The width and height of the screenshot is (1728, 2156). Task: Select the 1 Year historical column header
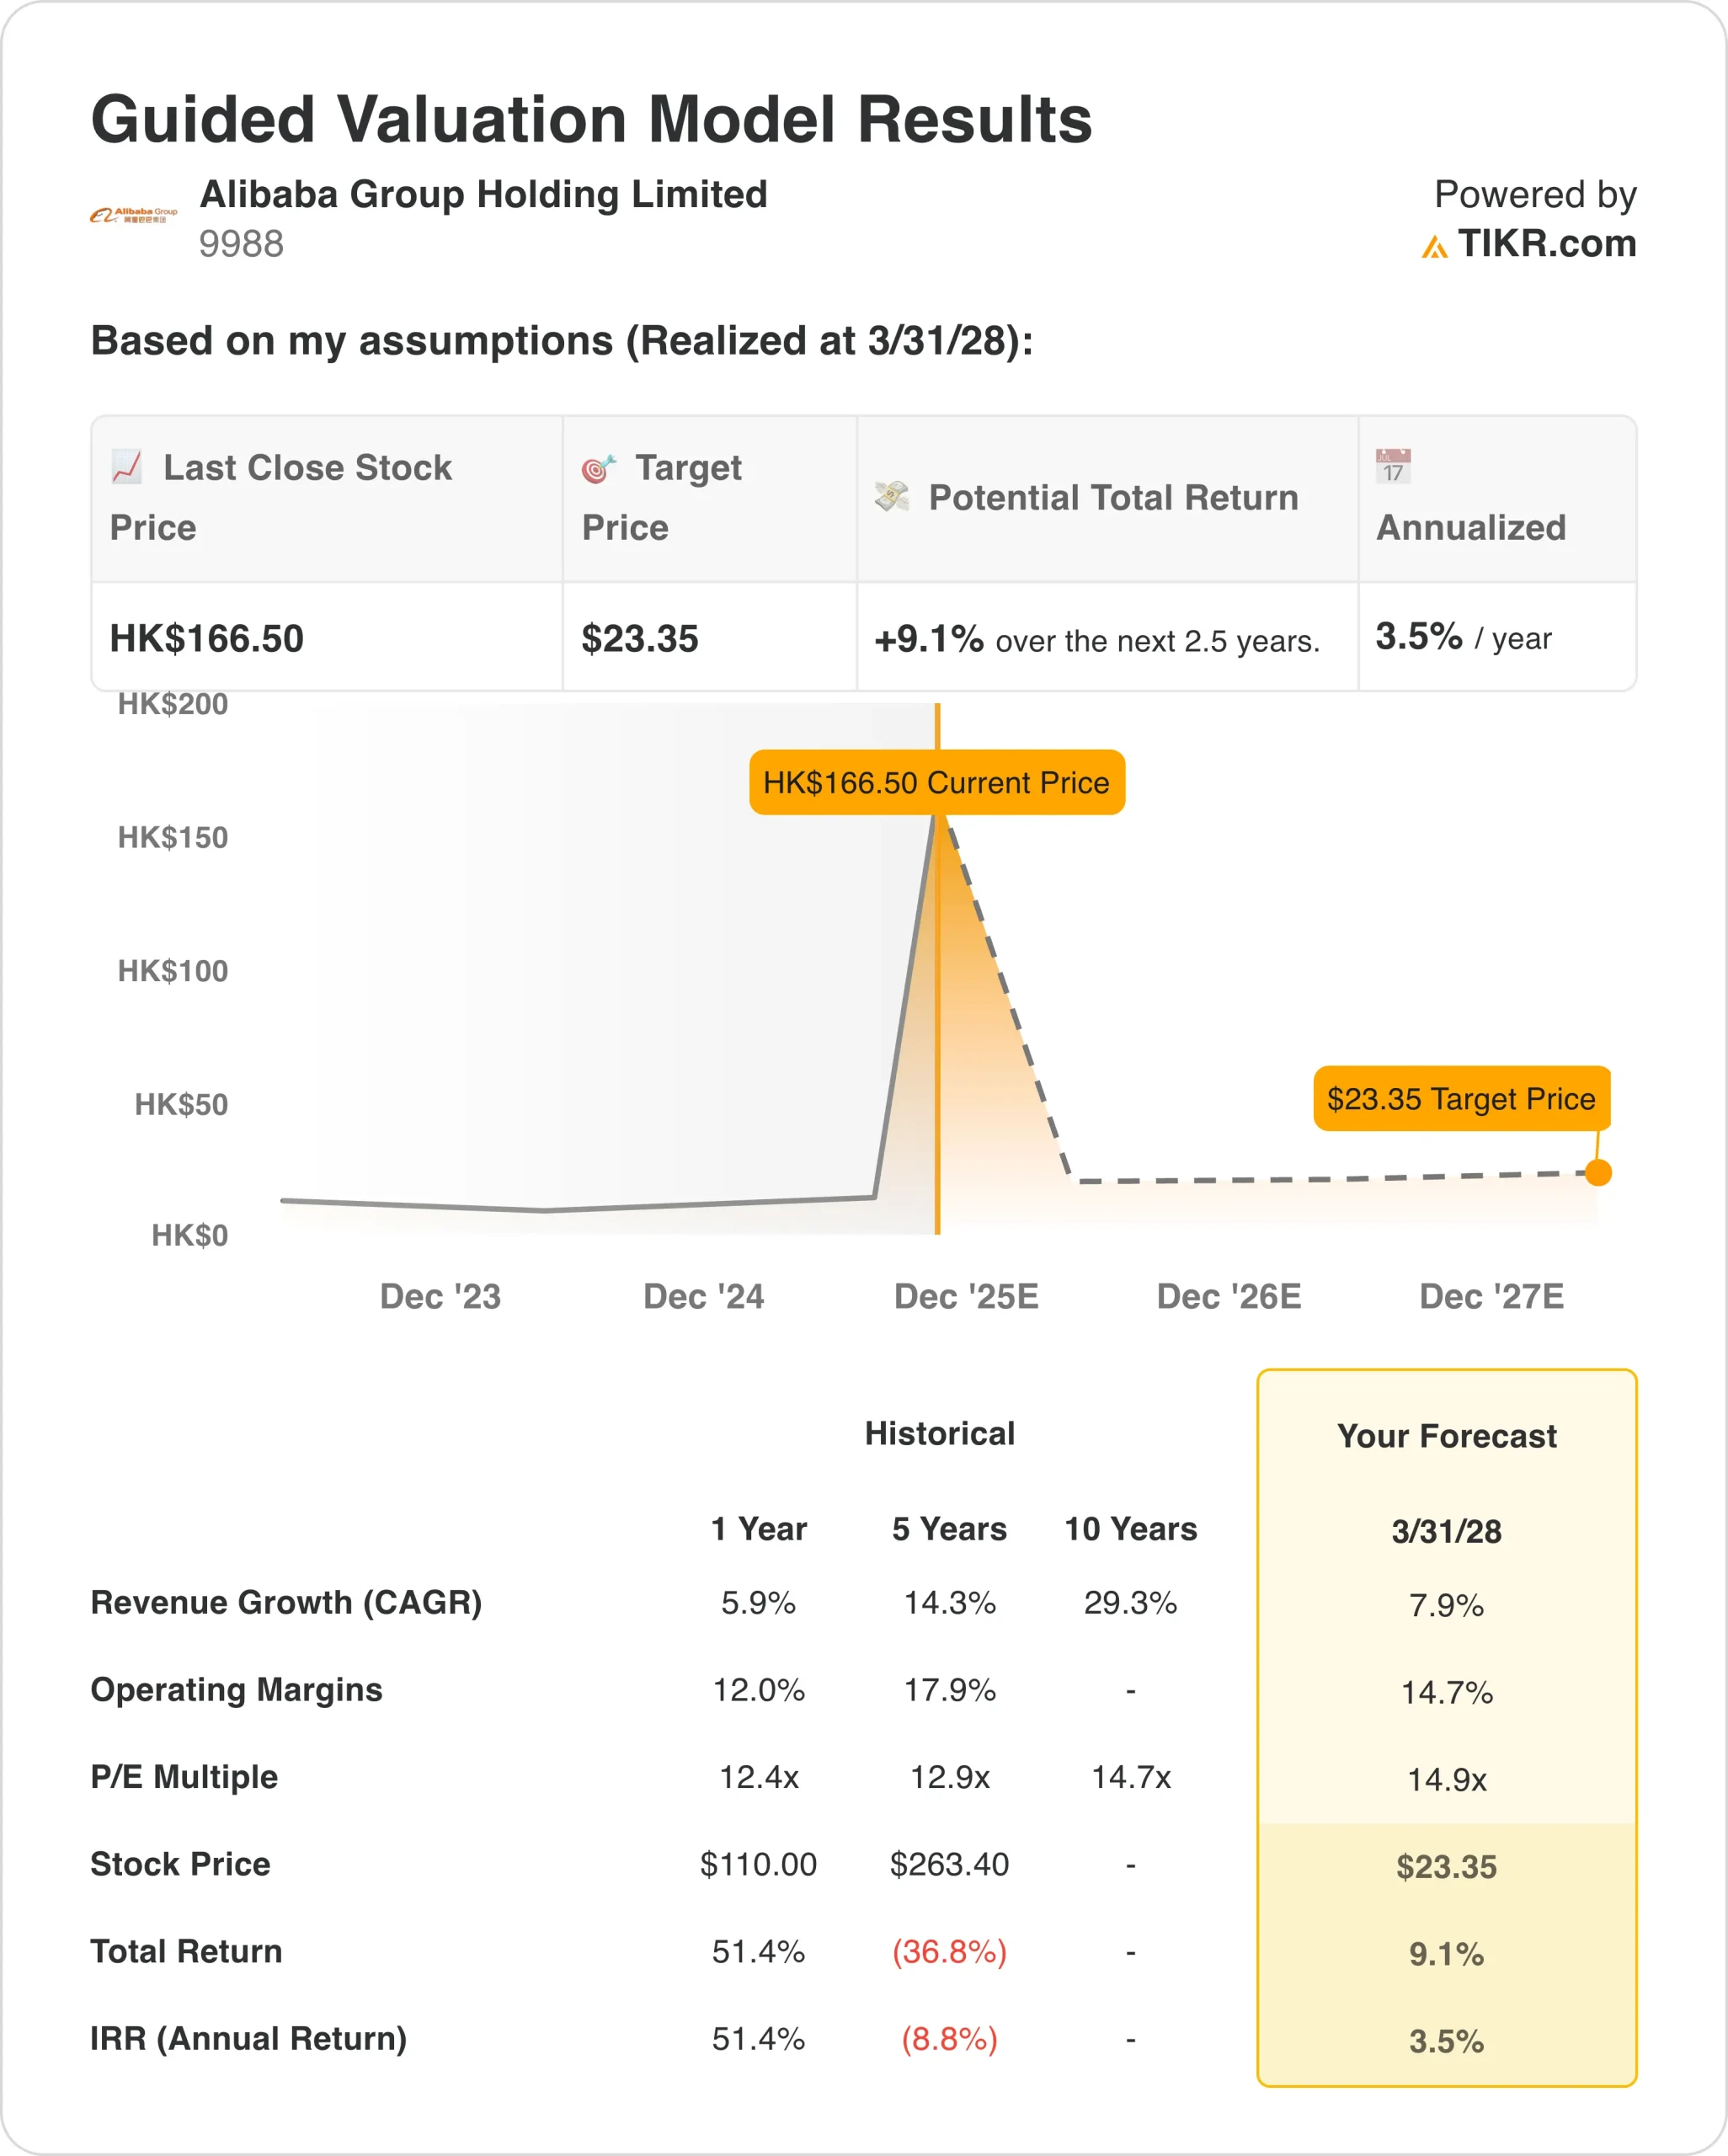pos(758,1528)
